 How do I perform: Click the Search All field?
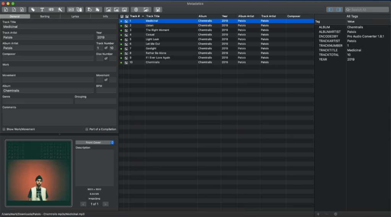(x=367, y=10)
